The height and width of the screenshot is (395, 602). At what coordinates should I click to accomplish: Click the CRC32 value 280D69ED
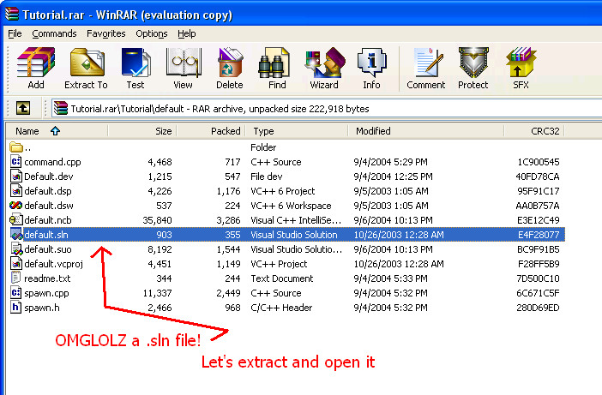538,308
